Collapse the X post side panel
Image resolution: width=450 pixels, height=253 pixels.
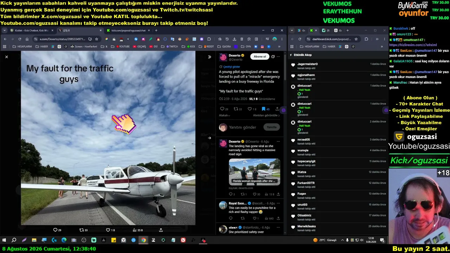coord(210,57)
